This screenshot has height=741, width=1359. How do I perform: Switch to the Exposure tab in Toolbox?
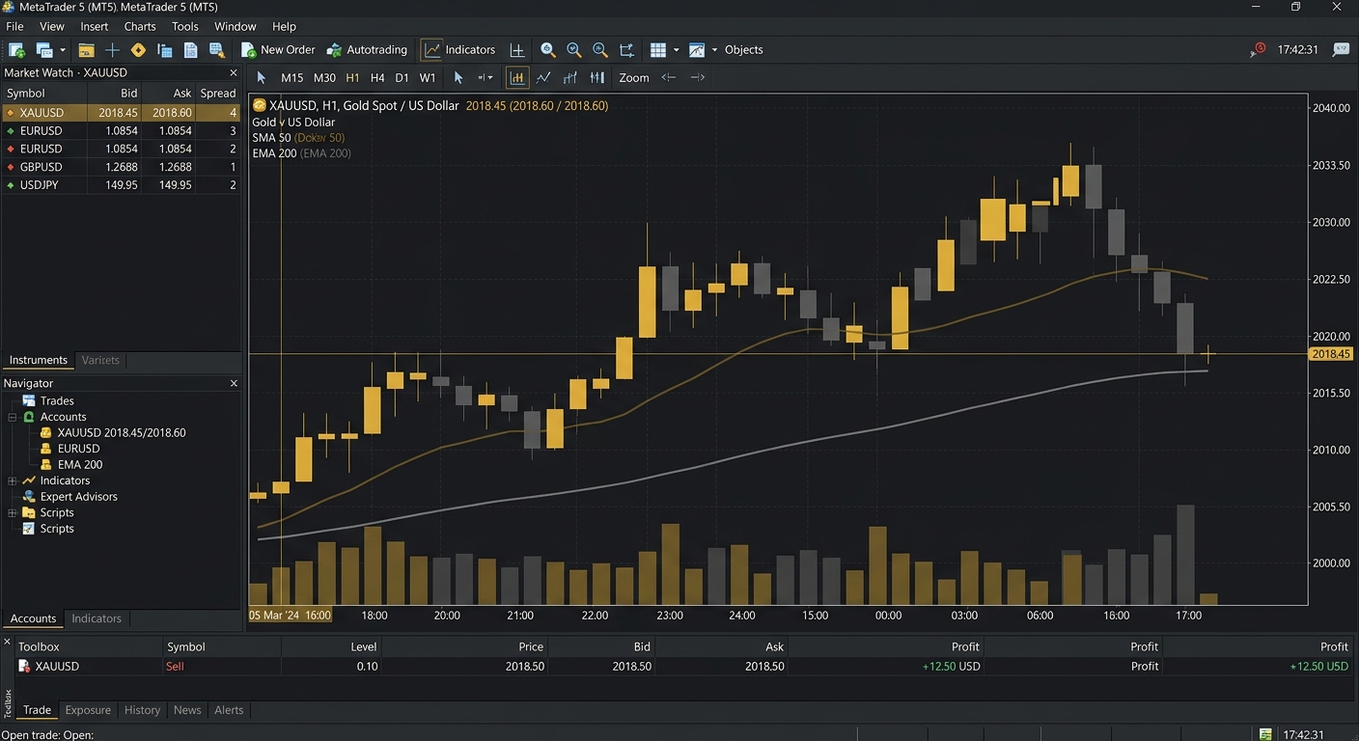[x=88, y=710]
